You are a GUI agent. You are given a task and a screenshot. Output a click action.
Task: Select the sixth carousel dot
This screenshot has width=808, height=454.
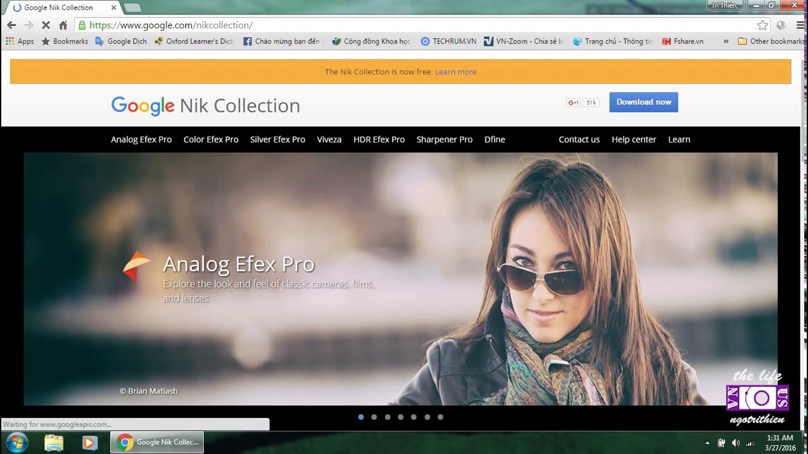[427, 417]
